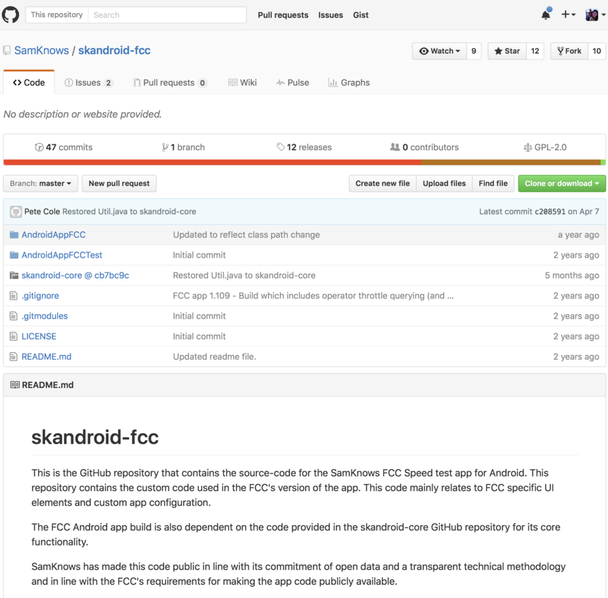The image size is (608, 598).
Task: Click the AndroidAppFCCTest folder icon
Action: pos(14,255)
